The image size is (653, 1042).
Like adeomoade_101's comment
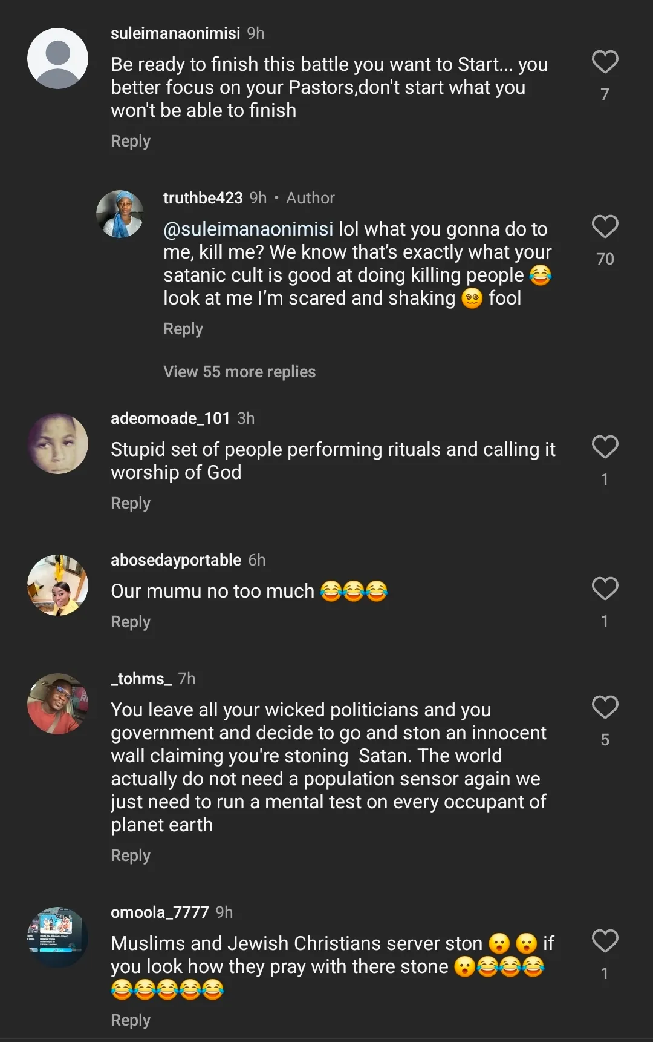(605, 447)
